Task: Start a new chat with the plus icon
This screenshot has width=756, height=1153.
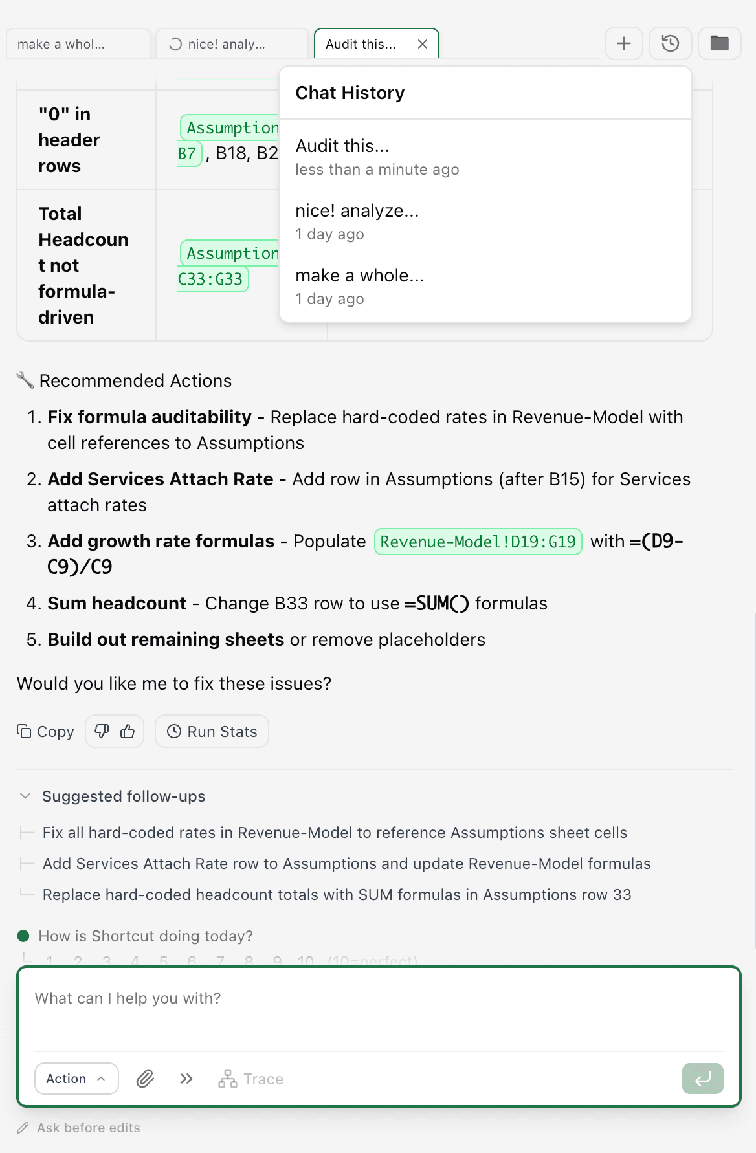Action: [623, 43]
